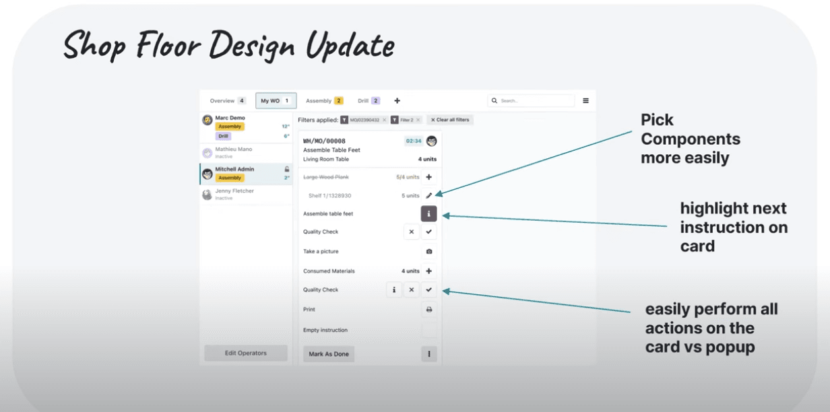The image size is (830, 412).
Task: Open info icon on second Quality Check
Action: click(394, 290)
